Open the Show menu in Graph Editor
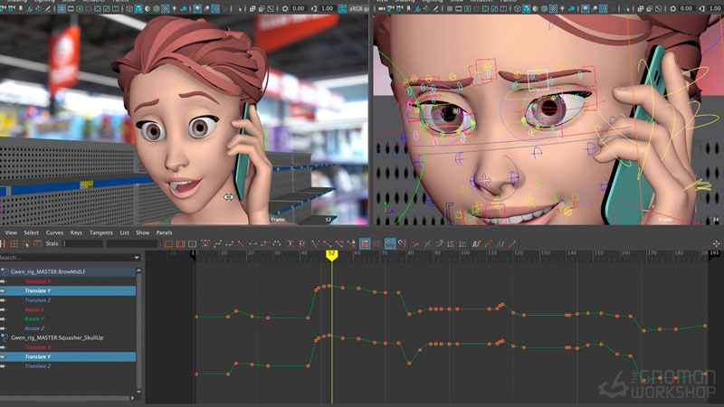The height and width of the screenshot is (407, 724). [142, 232]
